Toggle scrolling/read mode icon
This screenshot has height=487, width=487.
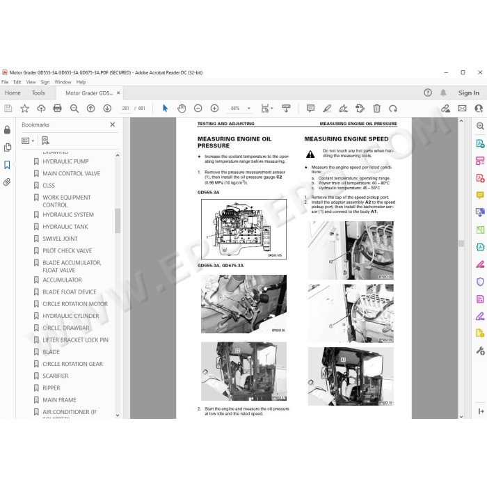click(286, 109)
